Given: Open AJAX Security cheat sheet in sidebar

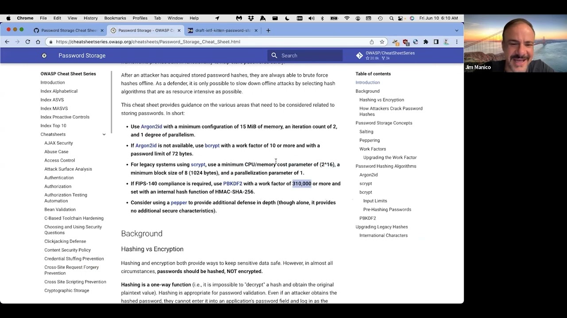Looking at the screenshot, I should (x=58, y=143).
